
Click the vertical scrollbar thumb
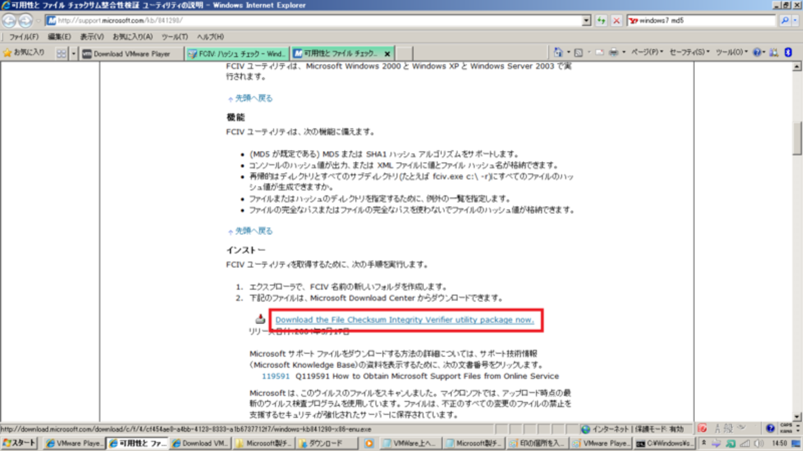(797, 139)
